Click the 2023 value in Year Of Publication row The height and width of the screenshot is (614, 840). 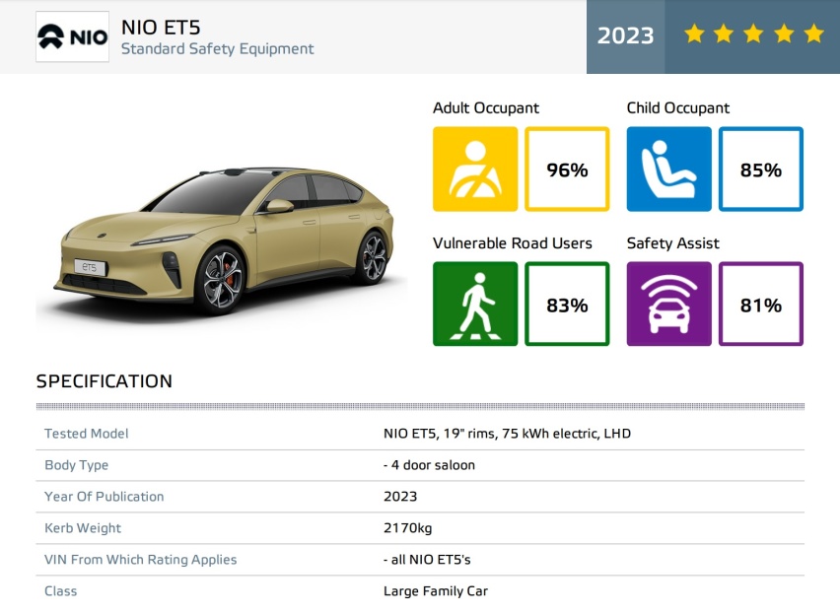point(400,497)
